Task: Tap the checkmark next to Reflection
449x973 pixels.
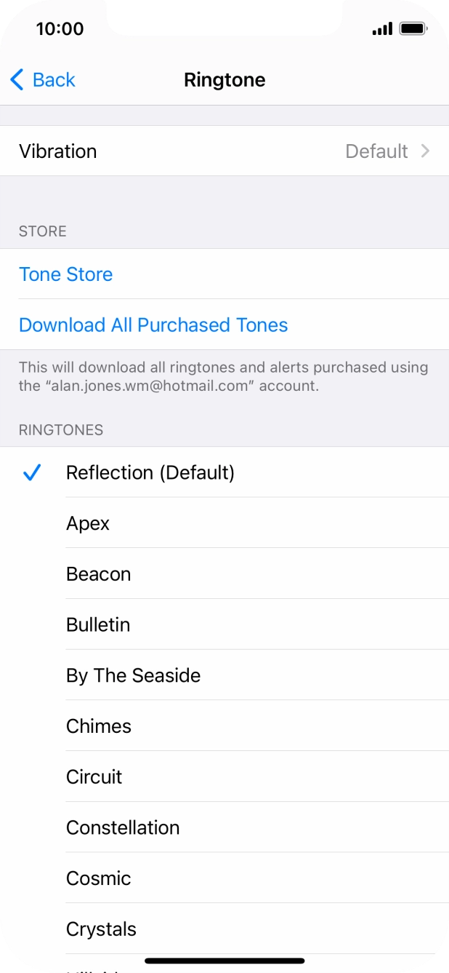Action: tap(31, 472)
